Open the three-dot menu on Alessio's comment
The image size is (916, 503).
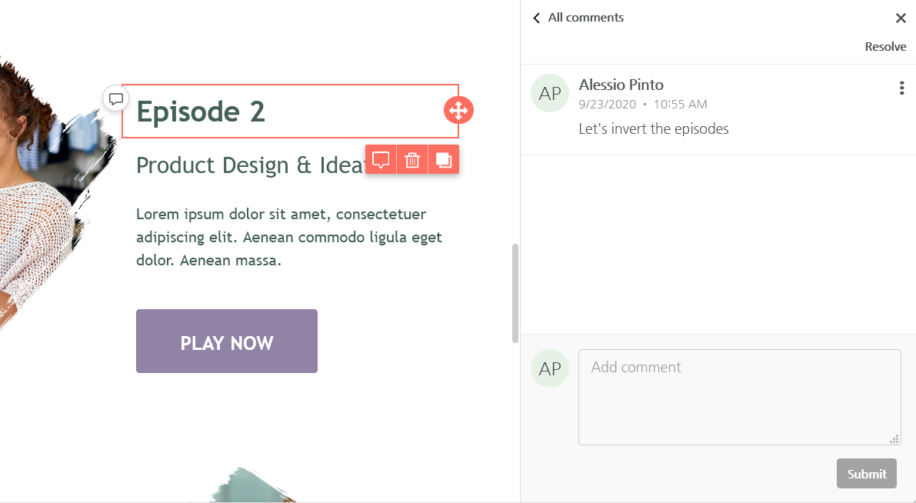(x=901, y=88)
